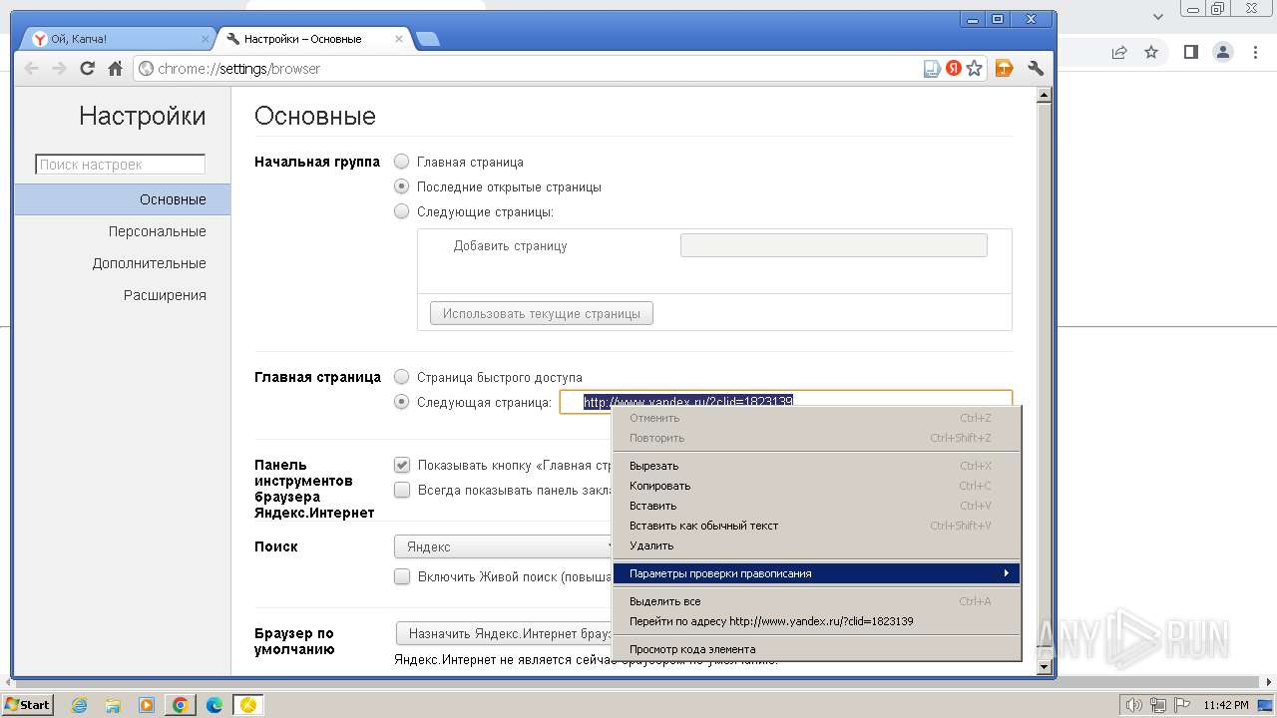The width and height of the screenshot is (1277, 718).
Task: Expand 'Параметры проверки правописания' submenu
Action: pyautogui.click(x=816, y=573)
